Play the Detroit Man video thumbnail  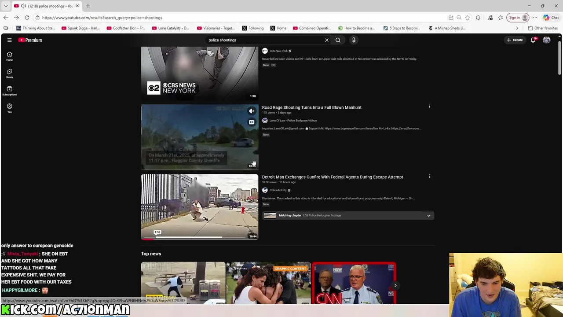(200, 207)
